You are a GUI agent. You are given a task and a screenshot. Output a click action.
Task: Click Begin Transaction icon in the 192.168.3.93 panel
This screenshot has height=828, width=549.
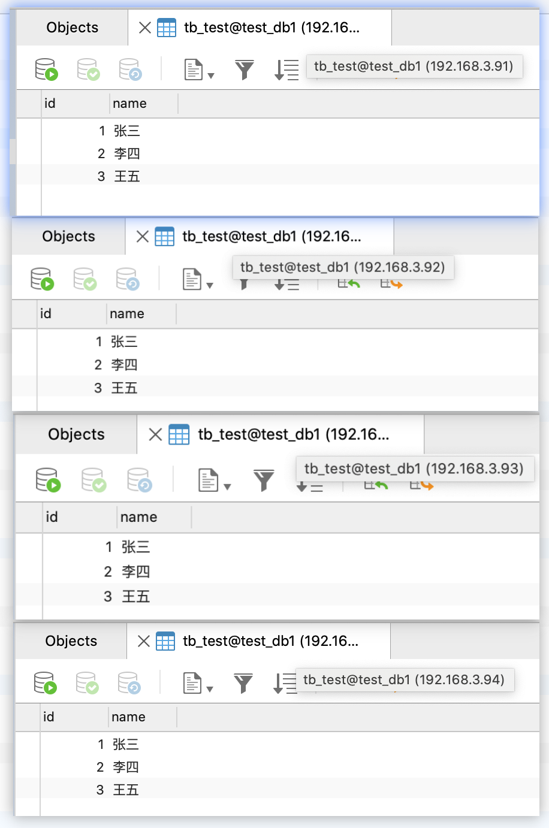48,480
